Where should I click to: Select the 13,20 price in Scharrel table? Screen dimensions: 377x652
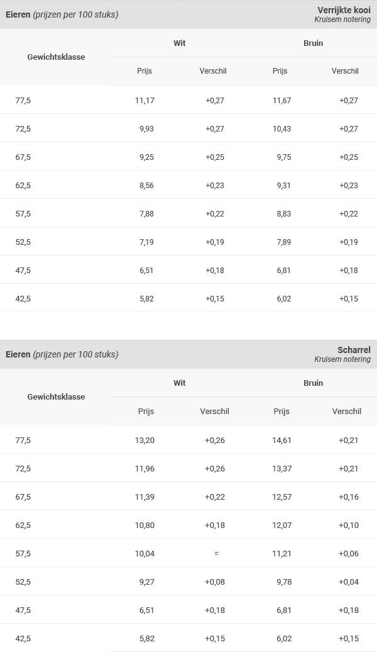pyautogui.click(x=145, y=440)
